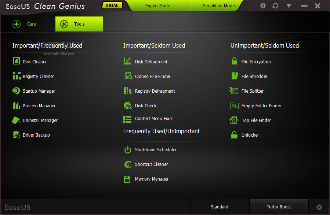Launch Startup Manager via its icon
The height and width of the screenshot is (215, 330).
pyautogui.click(x=16, y=91)
